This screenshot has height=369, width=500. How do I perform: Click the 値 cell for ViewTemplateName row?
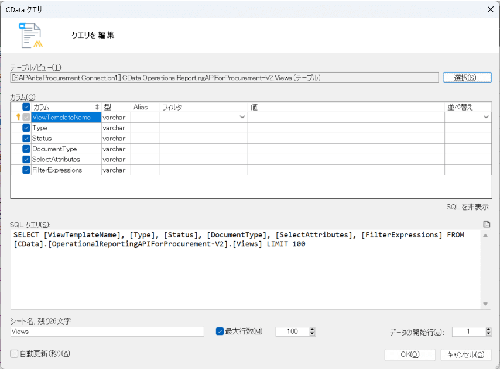coord(346,117)
